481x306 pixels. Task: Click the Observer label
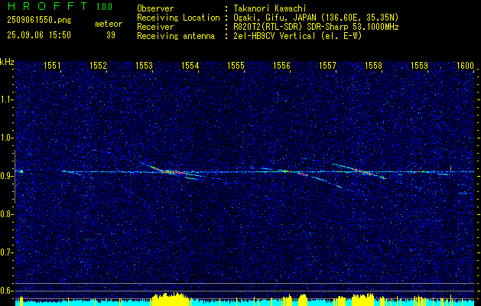pos(155,8)
